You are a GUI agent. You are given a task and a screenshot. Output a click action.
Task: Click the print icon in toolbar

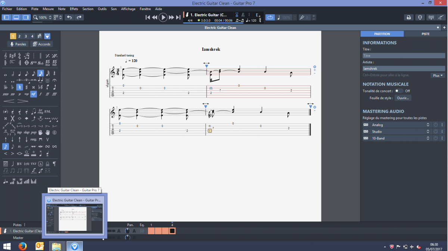point(409,17)
